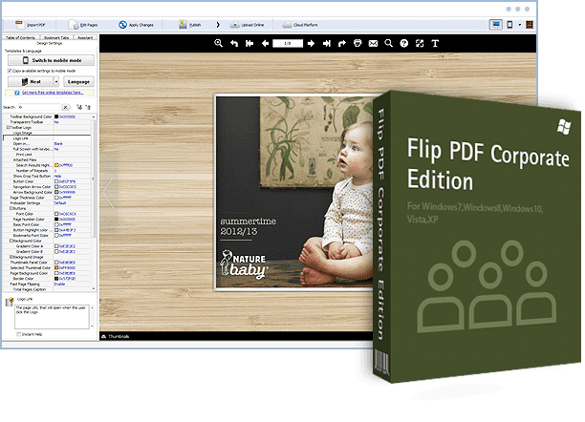Click the Import PDF toolbar button
The width and height of the screenshot is (585, 422).
[31, 25]
